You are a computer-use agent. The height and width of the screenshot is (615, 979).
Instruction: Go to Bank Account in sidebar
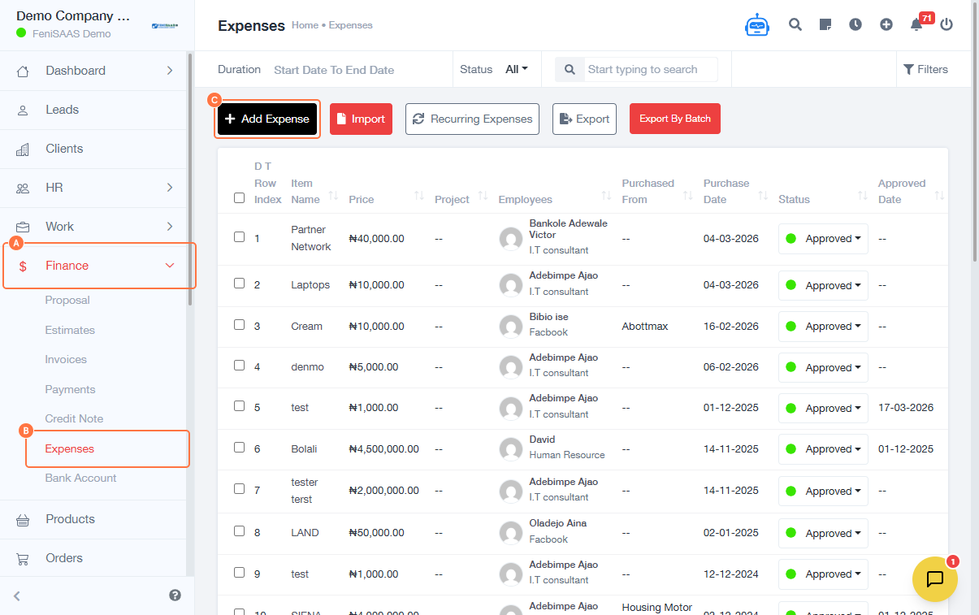(80, 478)
